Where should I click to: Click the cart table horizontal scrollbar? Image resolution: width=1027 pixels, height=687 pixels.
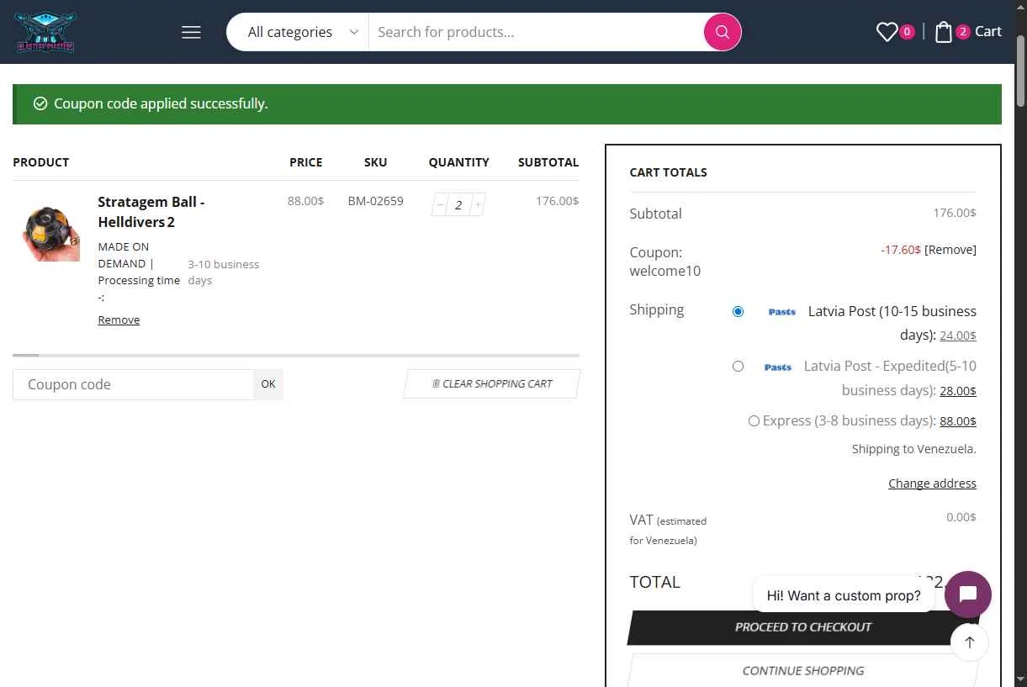(296, 356)
